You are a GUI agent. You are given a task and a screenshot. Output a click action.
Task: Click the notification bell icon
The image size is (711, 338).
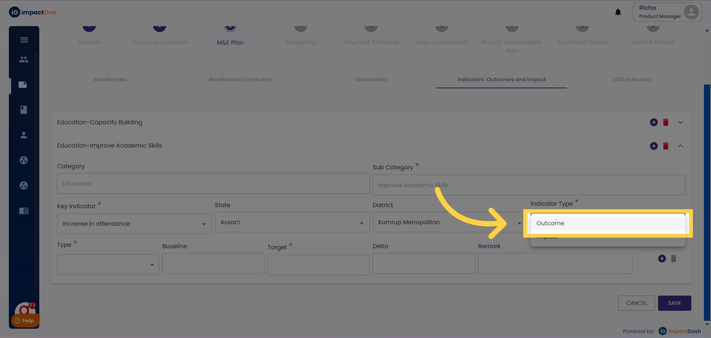point(618,12)
